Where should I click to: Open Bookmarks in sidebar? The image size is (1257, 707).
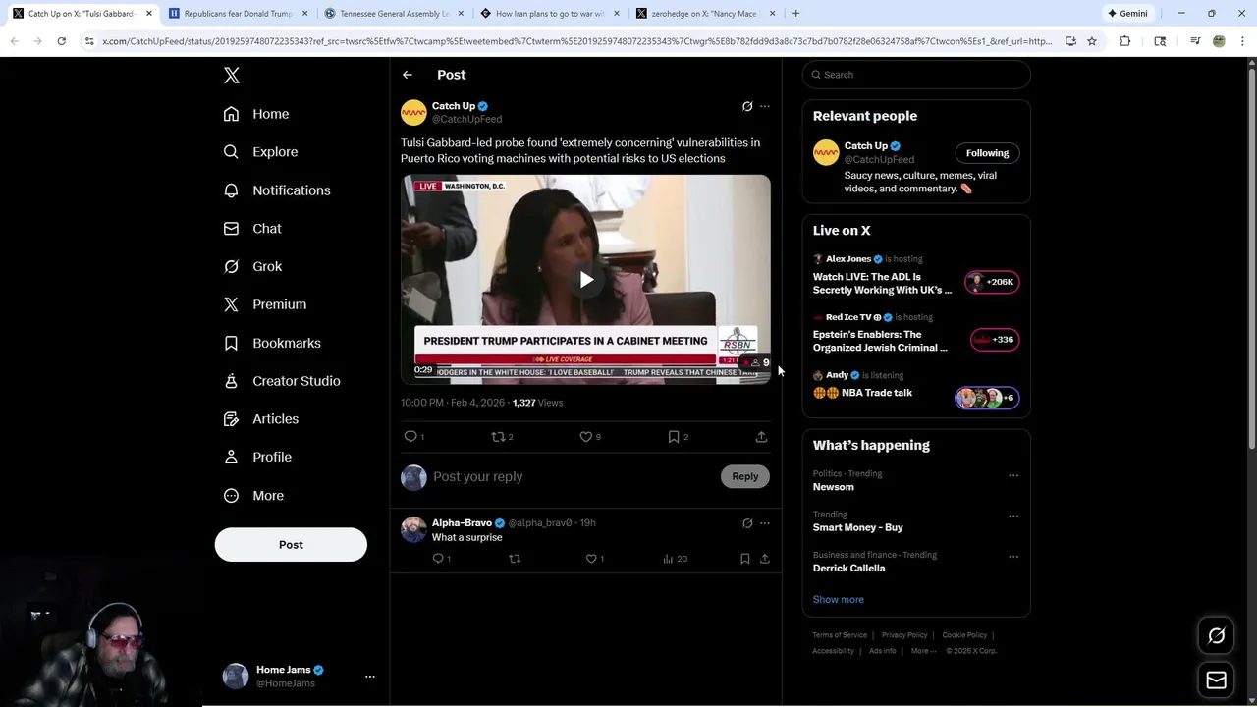[x=272, y=343]
